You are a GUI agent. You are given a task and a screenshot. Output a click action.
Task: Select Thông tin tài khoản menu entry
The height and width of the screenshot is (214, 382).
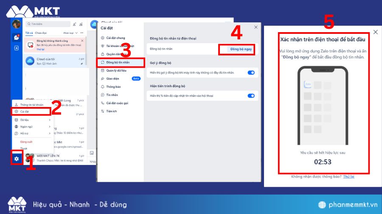coord(32,105)
